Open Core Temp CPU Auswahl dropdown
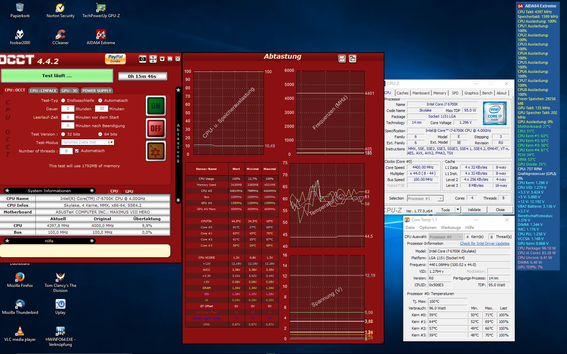The width and height of the screenshot is (567, 354). pos(445,237)
